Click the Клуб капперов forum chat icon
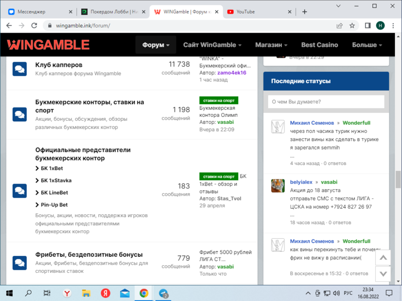The image size is (402, 301). tap(20, 69)
